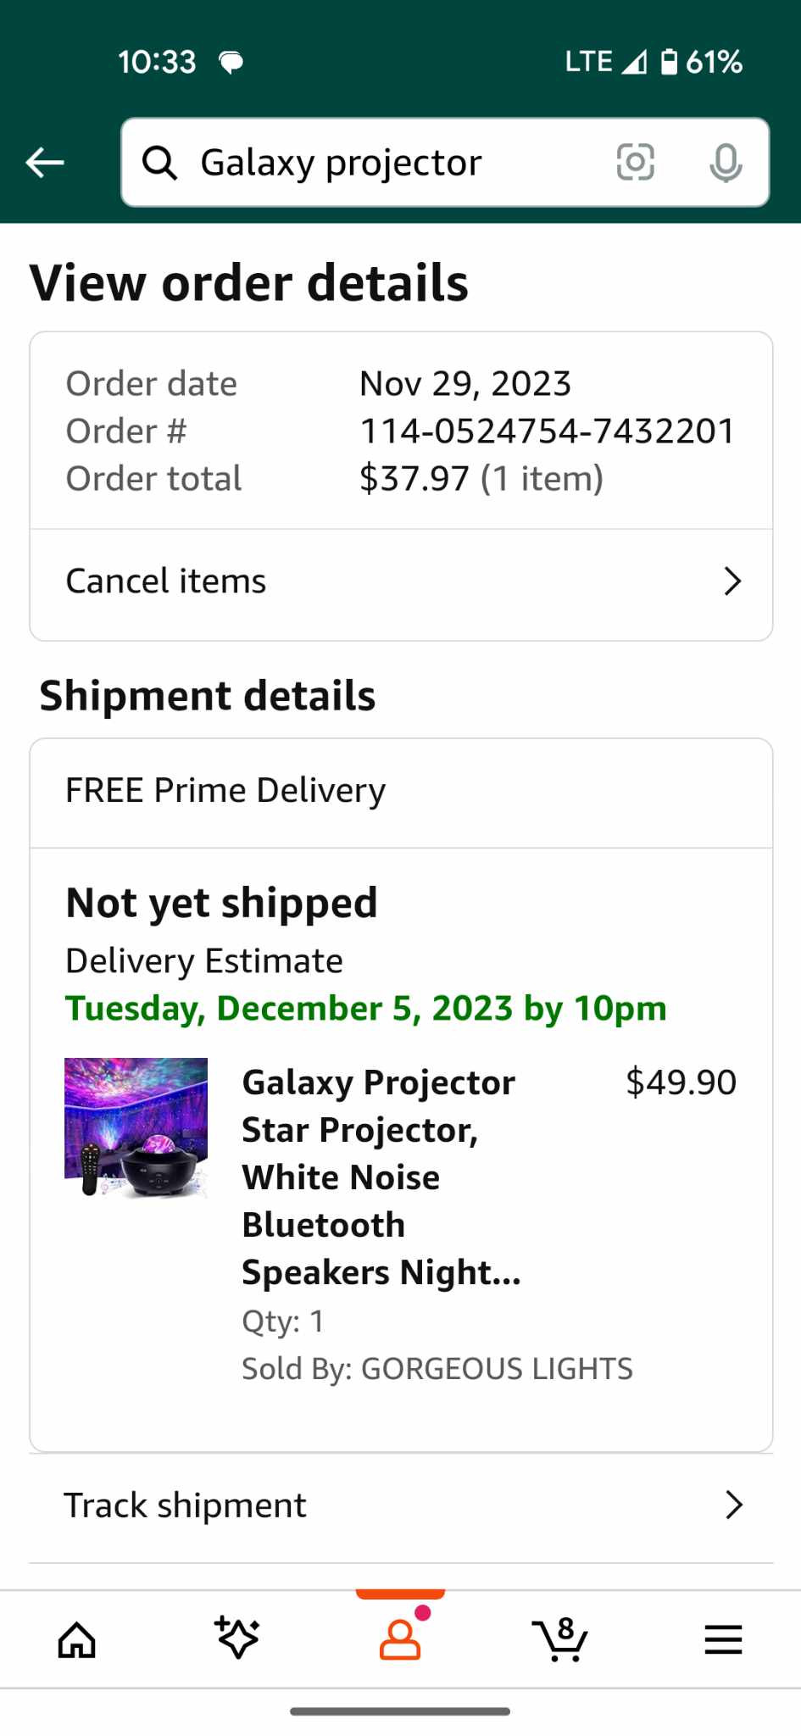801x1736 pixels.
Task: Tap the Galaxy projector search field
Action: [381, 162]
